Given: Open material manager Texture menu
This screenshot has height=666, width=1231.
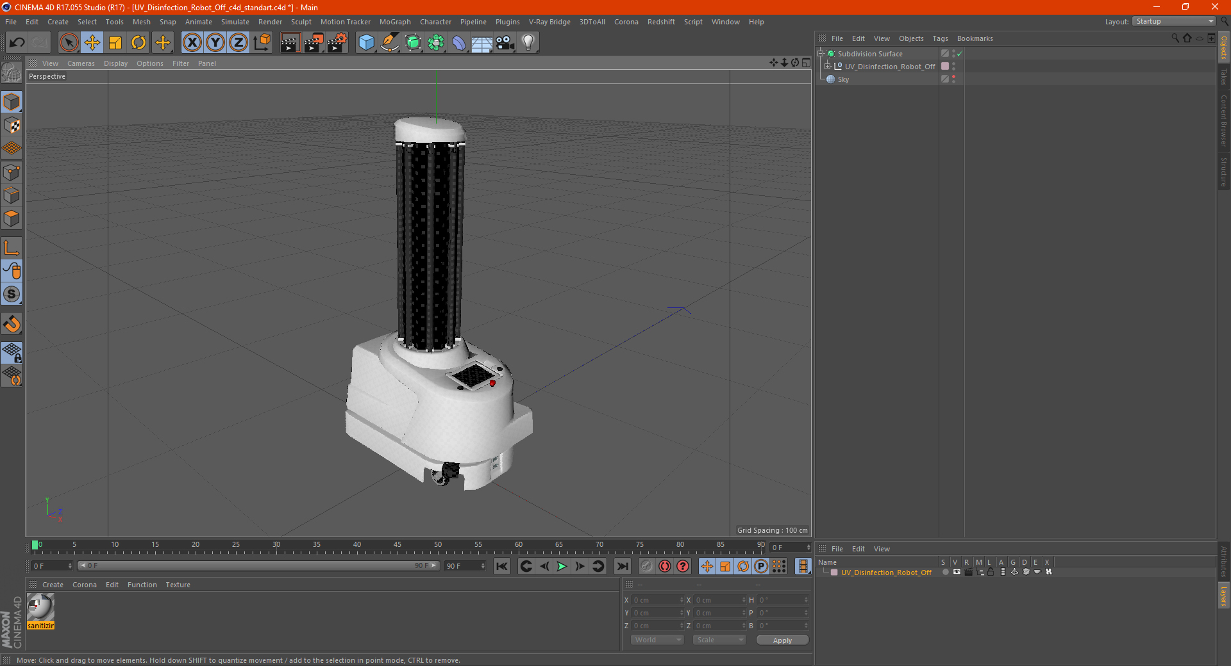Looking at the screenshot, I should (x=178, y=585).
